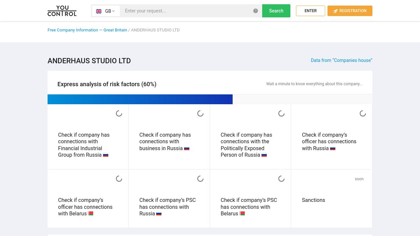This screenshot has width=420, height=236.
Task: Click Belarus flag on officer connections card
Action: pyautogui.click(x=91, y=214)
